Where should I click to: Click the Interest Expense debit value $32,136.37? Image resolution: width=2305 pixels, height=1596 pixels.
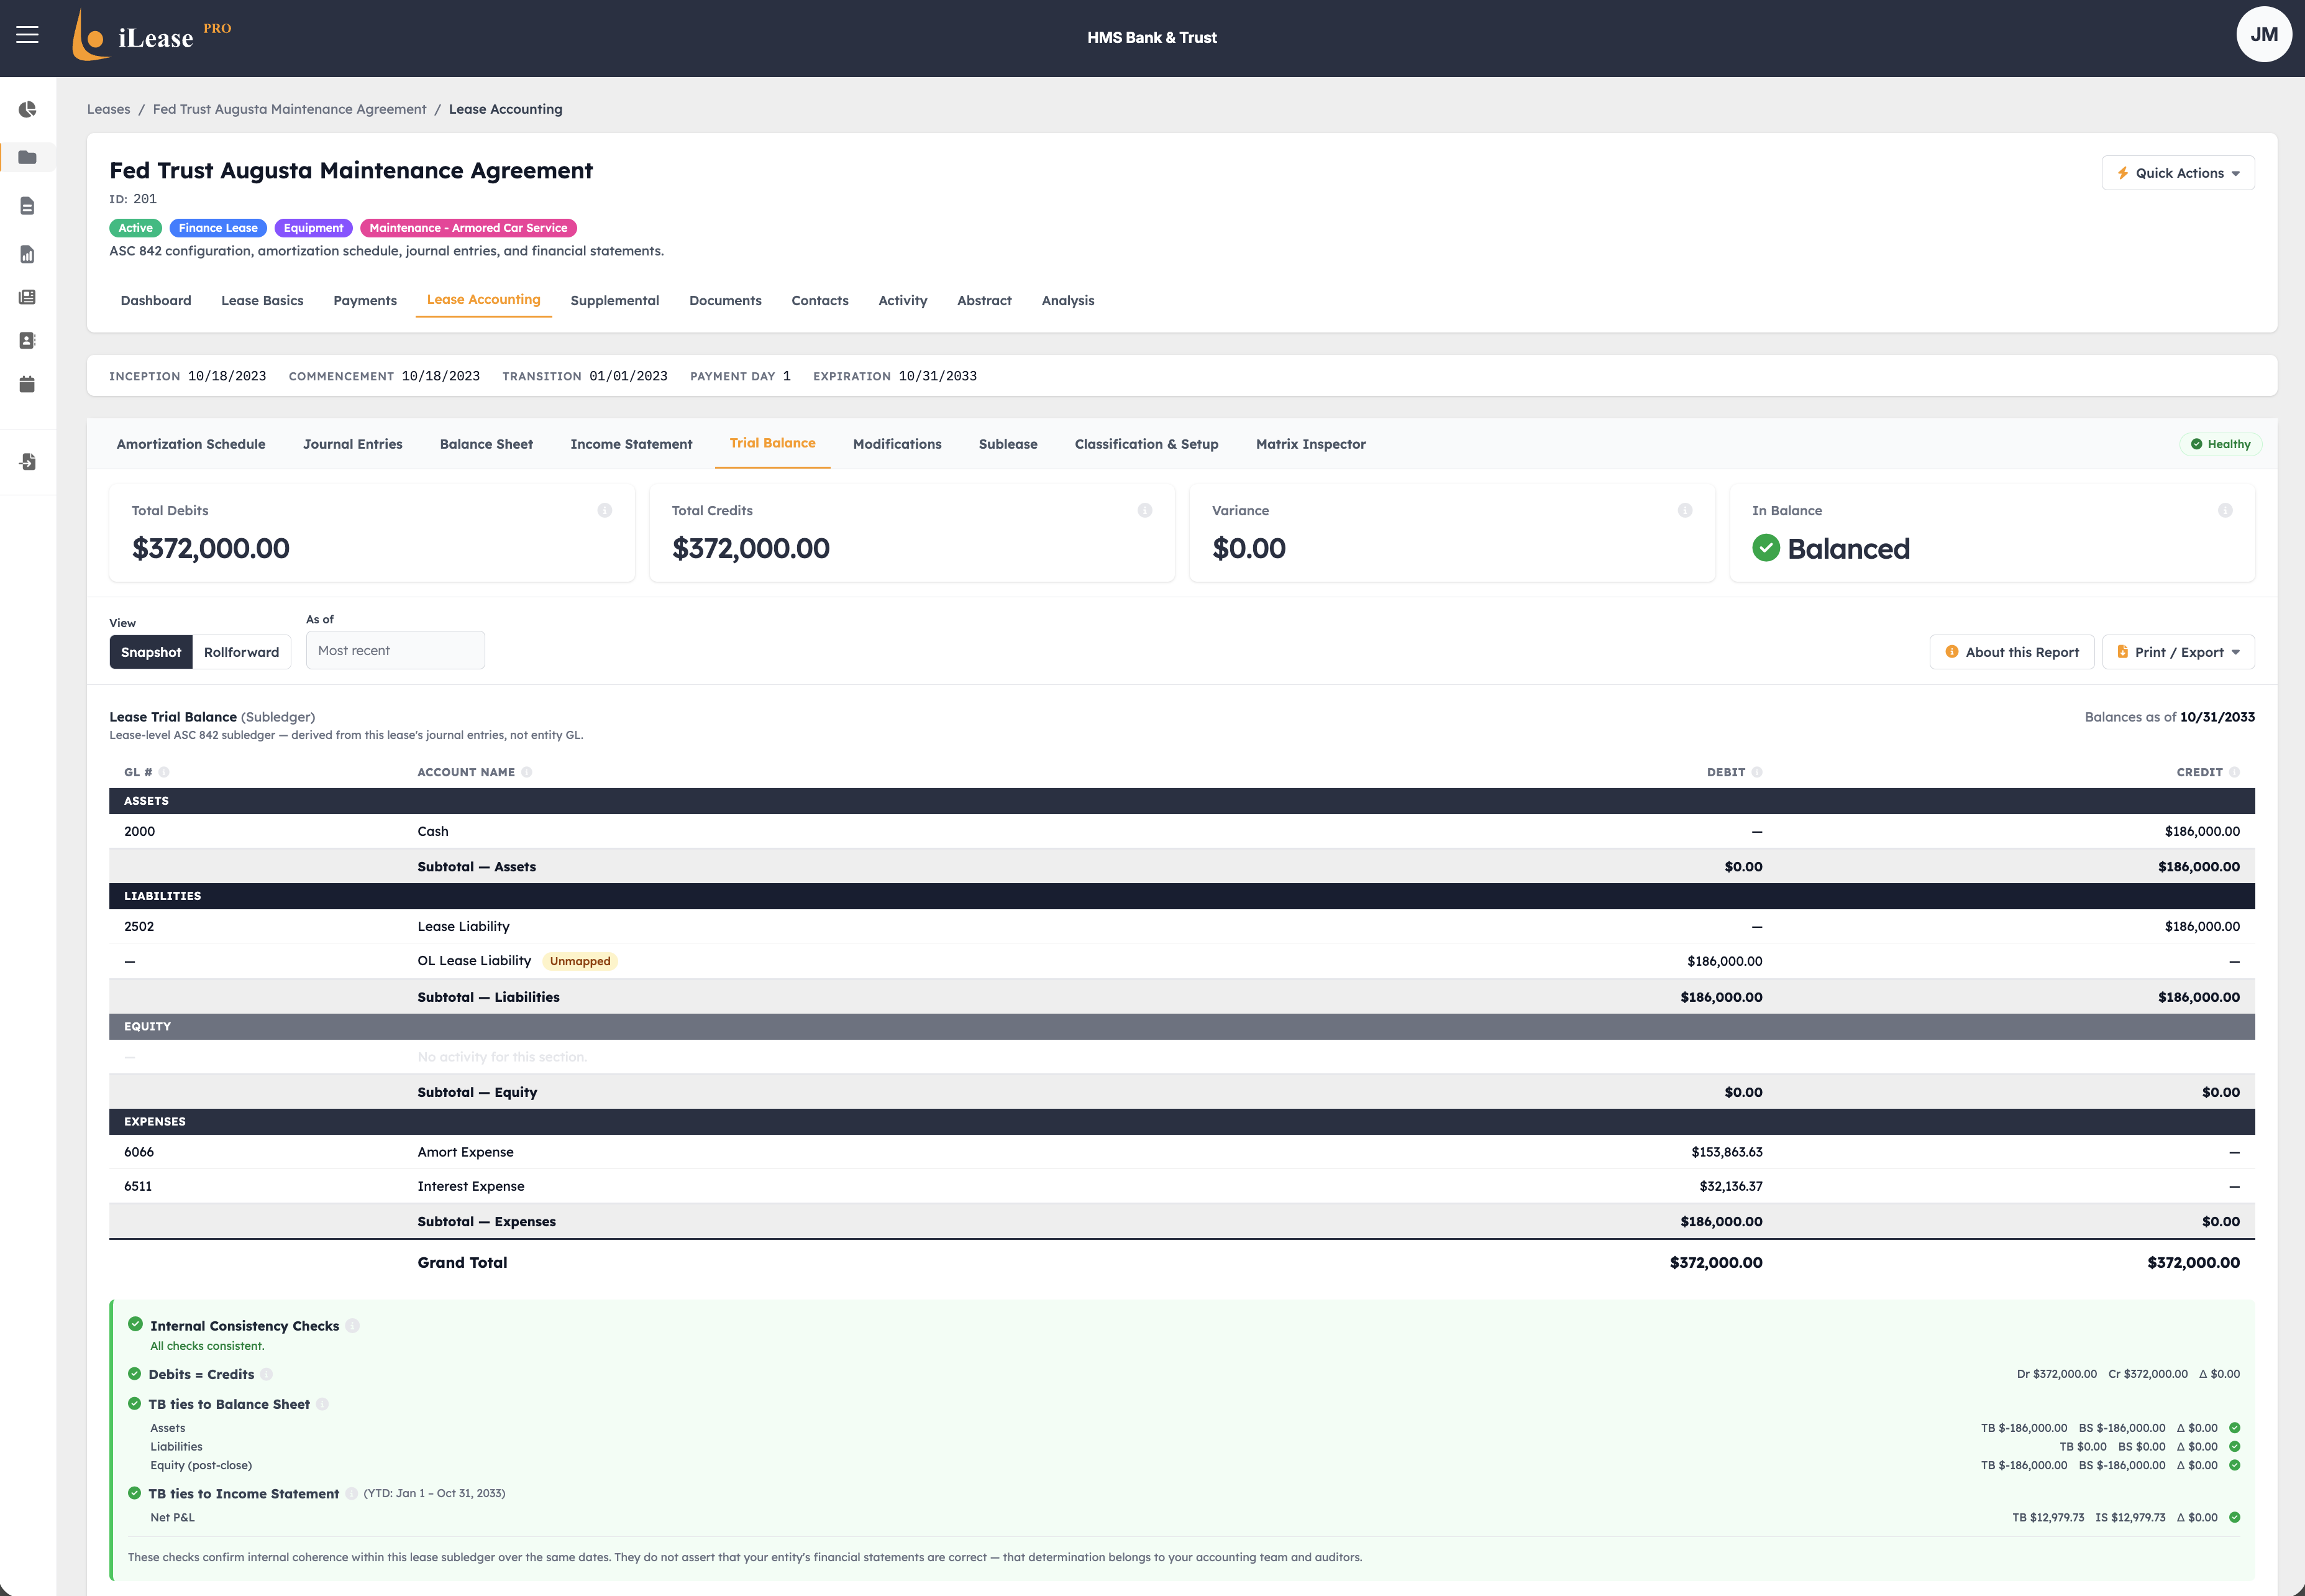1730,1186
